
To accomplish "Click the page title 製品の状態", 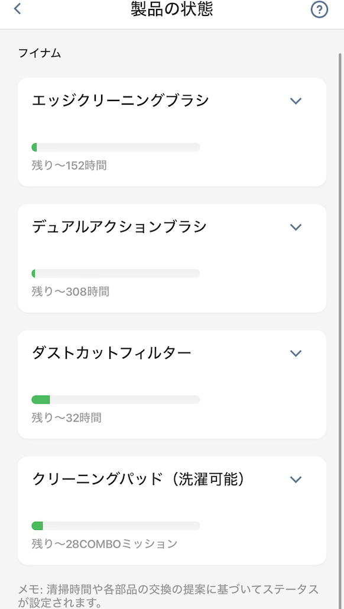I will [x=170, y=9].
